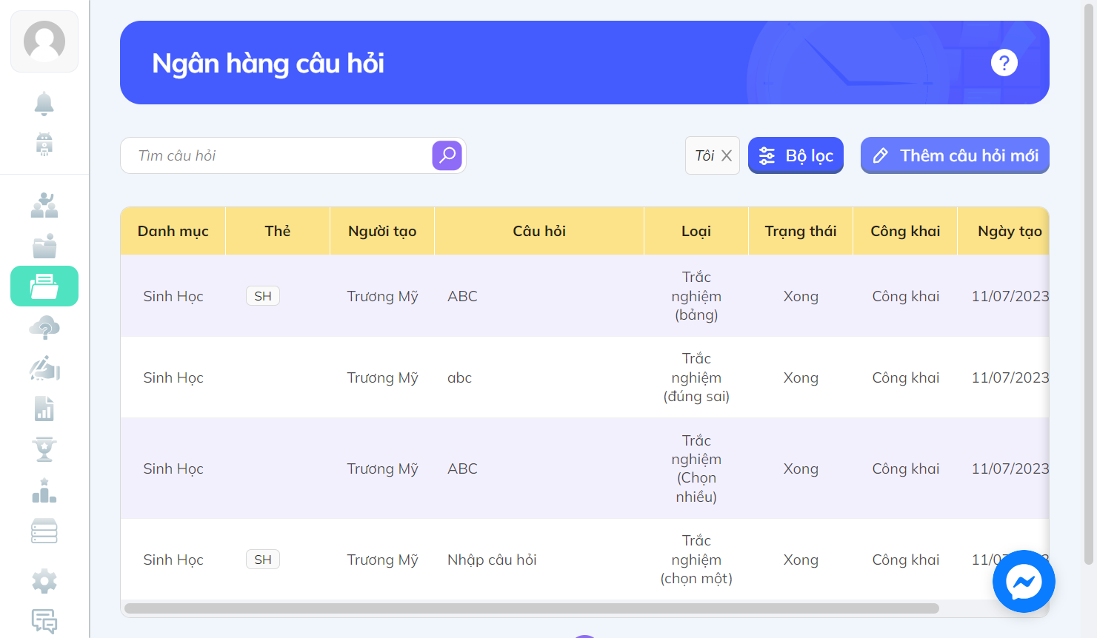The height and width of the screenshot is (638, 1097).
Task: Click "Trắc nghiệm (Chọn nhiều)" type cell
Action: [x=696, y=469]
